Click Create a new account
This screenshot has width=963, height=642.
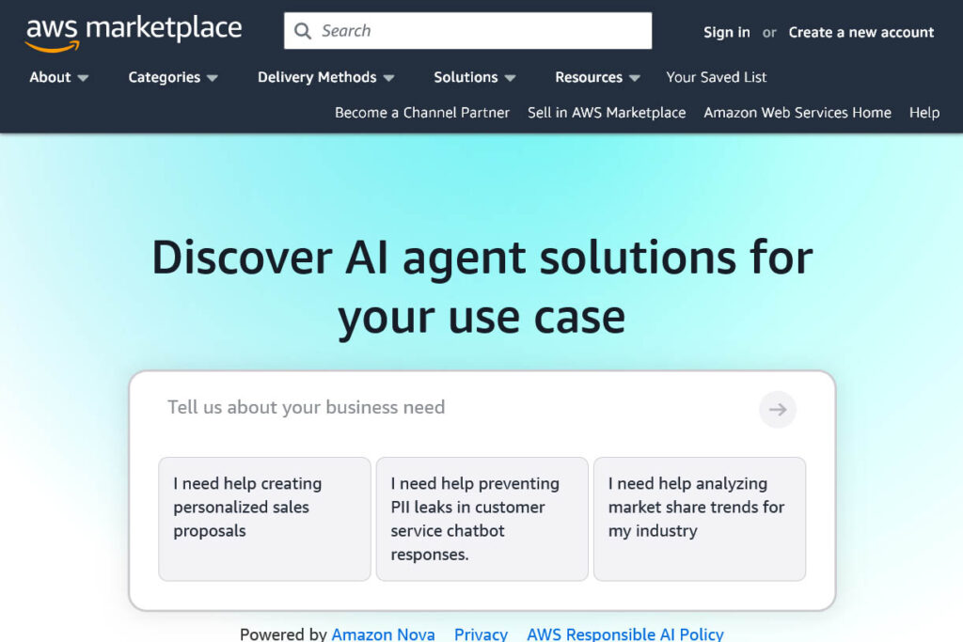coord(860,32)
